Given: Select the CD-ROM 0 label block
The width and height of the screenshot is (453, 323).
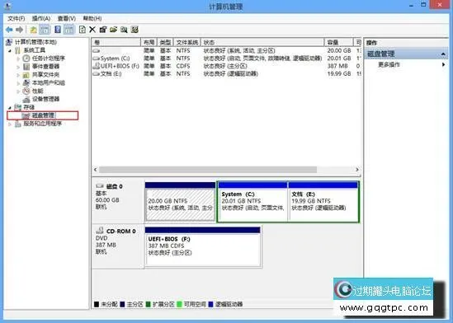Looking at the screenshot, I should [118, 246].
